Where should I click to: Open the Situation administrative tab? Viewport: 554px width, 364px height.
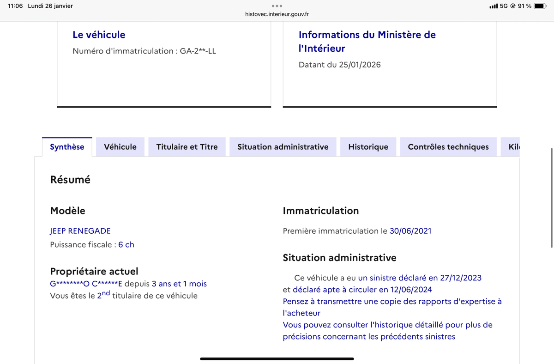(283, 147)
